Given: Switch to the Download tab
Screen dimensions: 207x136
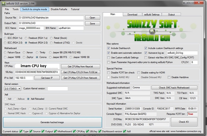Looking at the screenshot, I should [x=132, y=14].
